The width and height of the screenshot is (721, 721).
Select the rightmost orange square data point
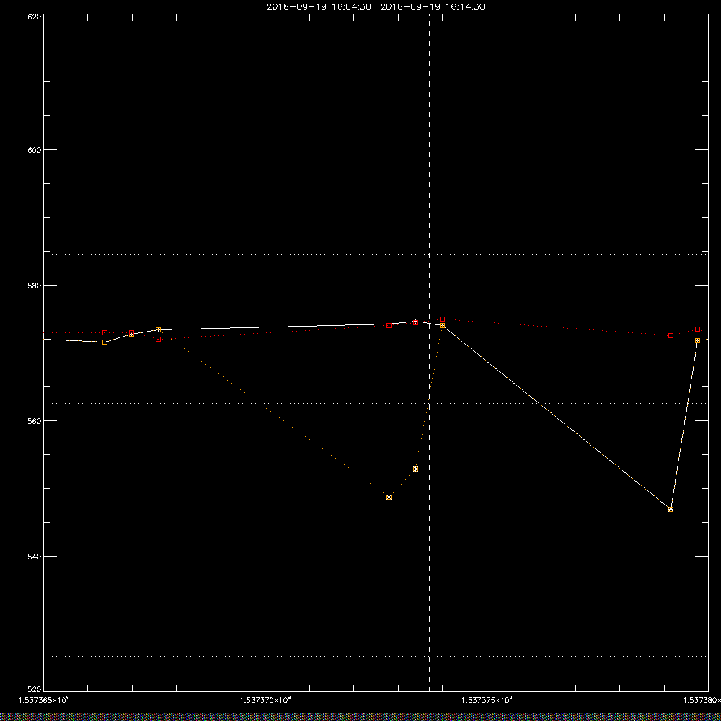coord(697,341)
